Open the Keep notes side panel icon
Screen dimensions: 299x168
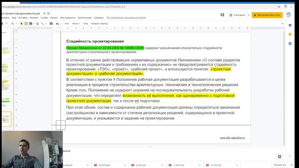click(290, 34)
